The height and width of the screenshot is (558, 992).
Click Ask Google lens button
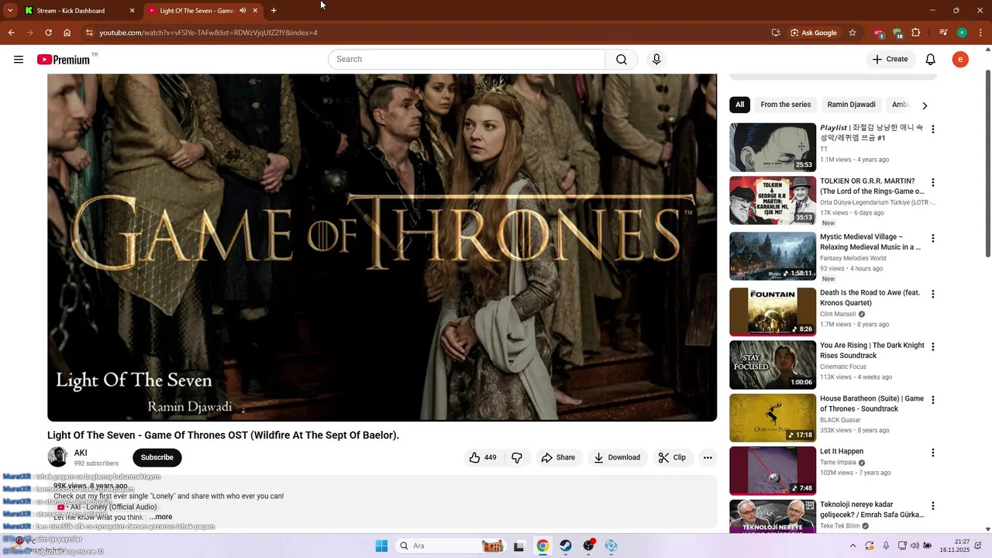(x=814, y=33)
